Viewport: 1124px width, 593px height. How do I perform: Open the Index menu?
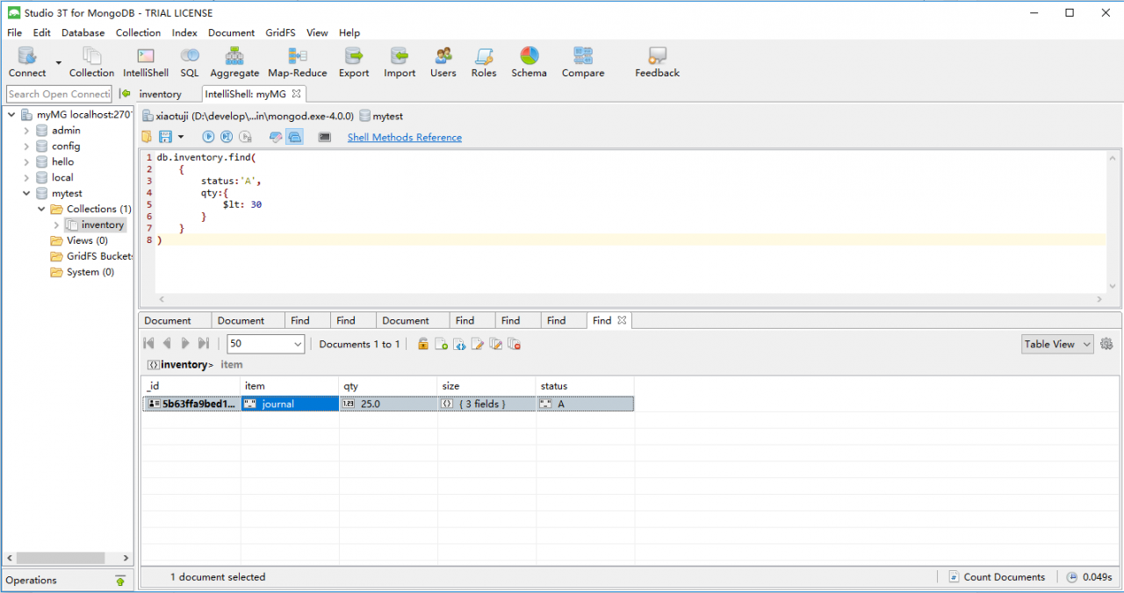click(x=184, y=32)
